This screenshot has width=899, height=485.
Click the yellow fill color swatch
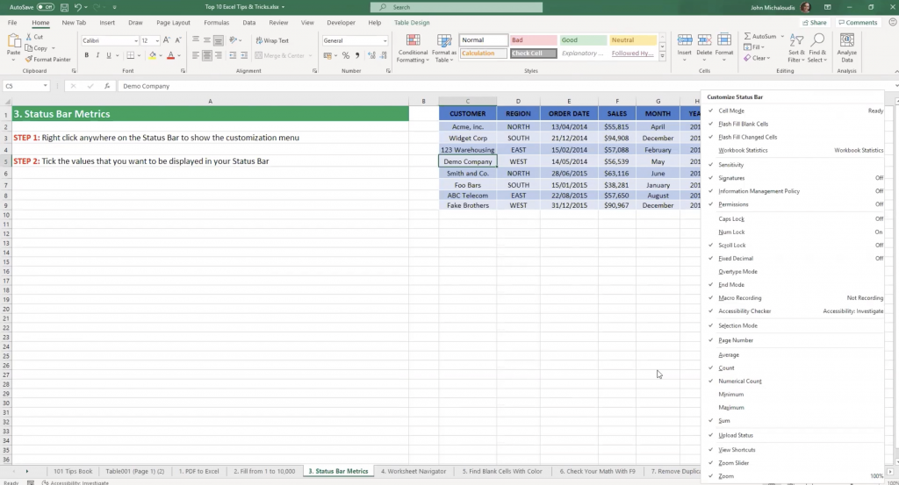(153, 55)
